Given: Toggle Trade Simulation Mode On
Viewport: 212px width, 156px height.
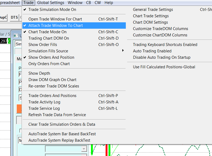Looking at the screenshot, I should 52,10.
